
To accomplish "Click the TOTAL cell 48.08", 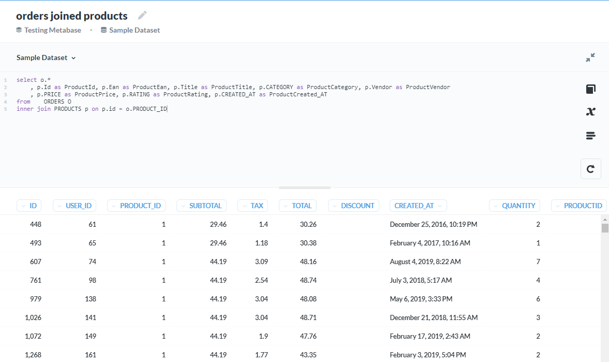I will pyautogui.click(x=308, y=299).
